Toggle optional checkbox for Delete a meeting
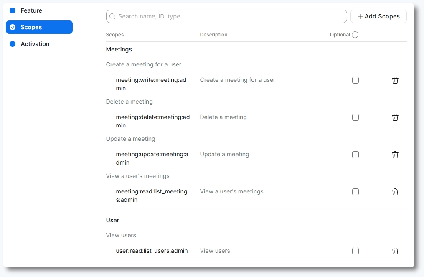 (x=355, y=117)
